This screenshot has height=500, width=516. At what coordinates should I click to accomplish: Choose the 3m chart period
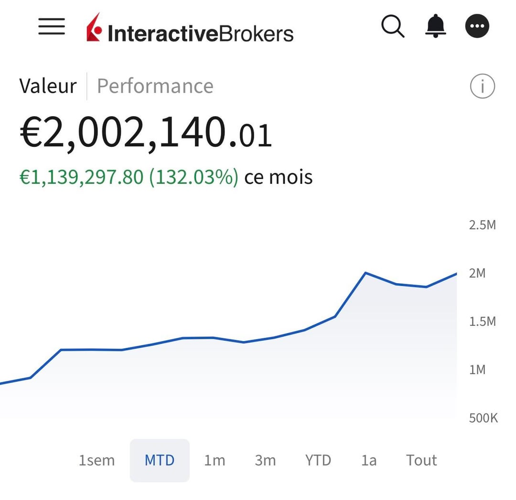point(265,460)
